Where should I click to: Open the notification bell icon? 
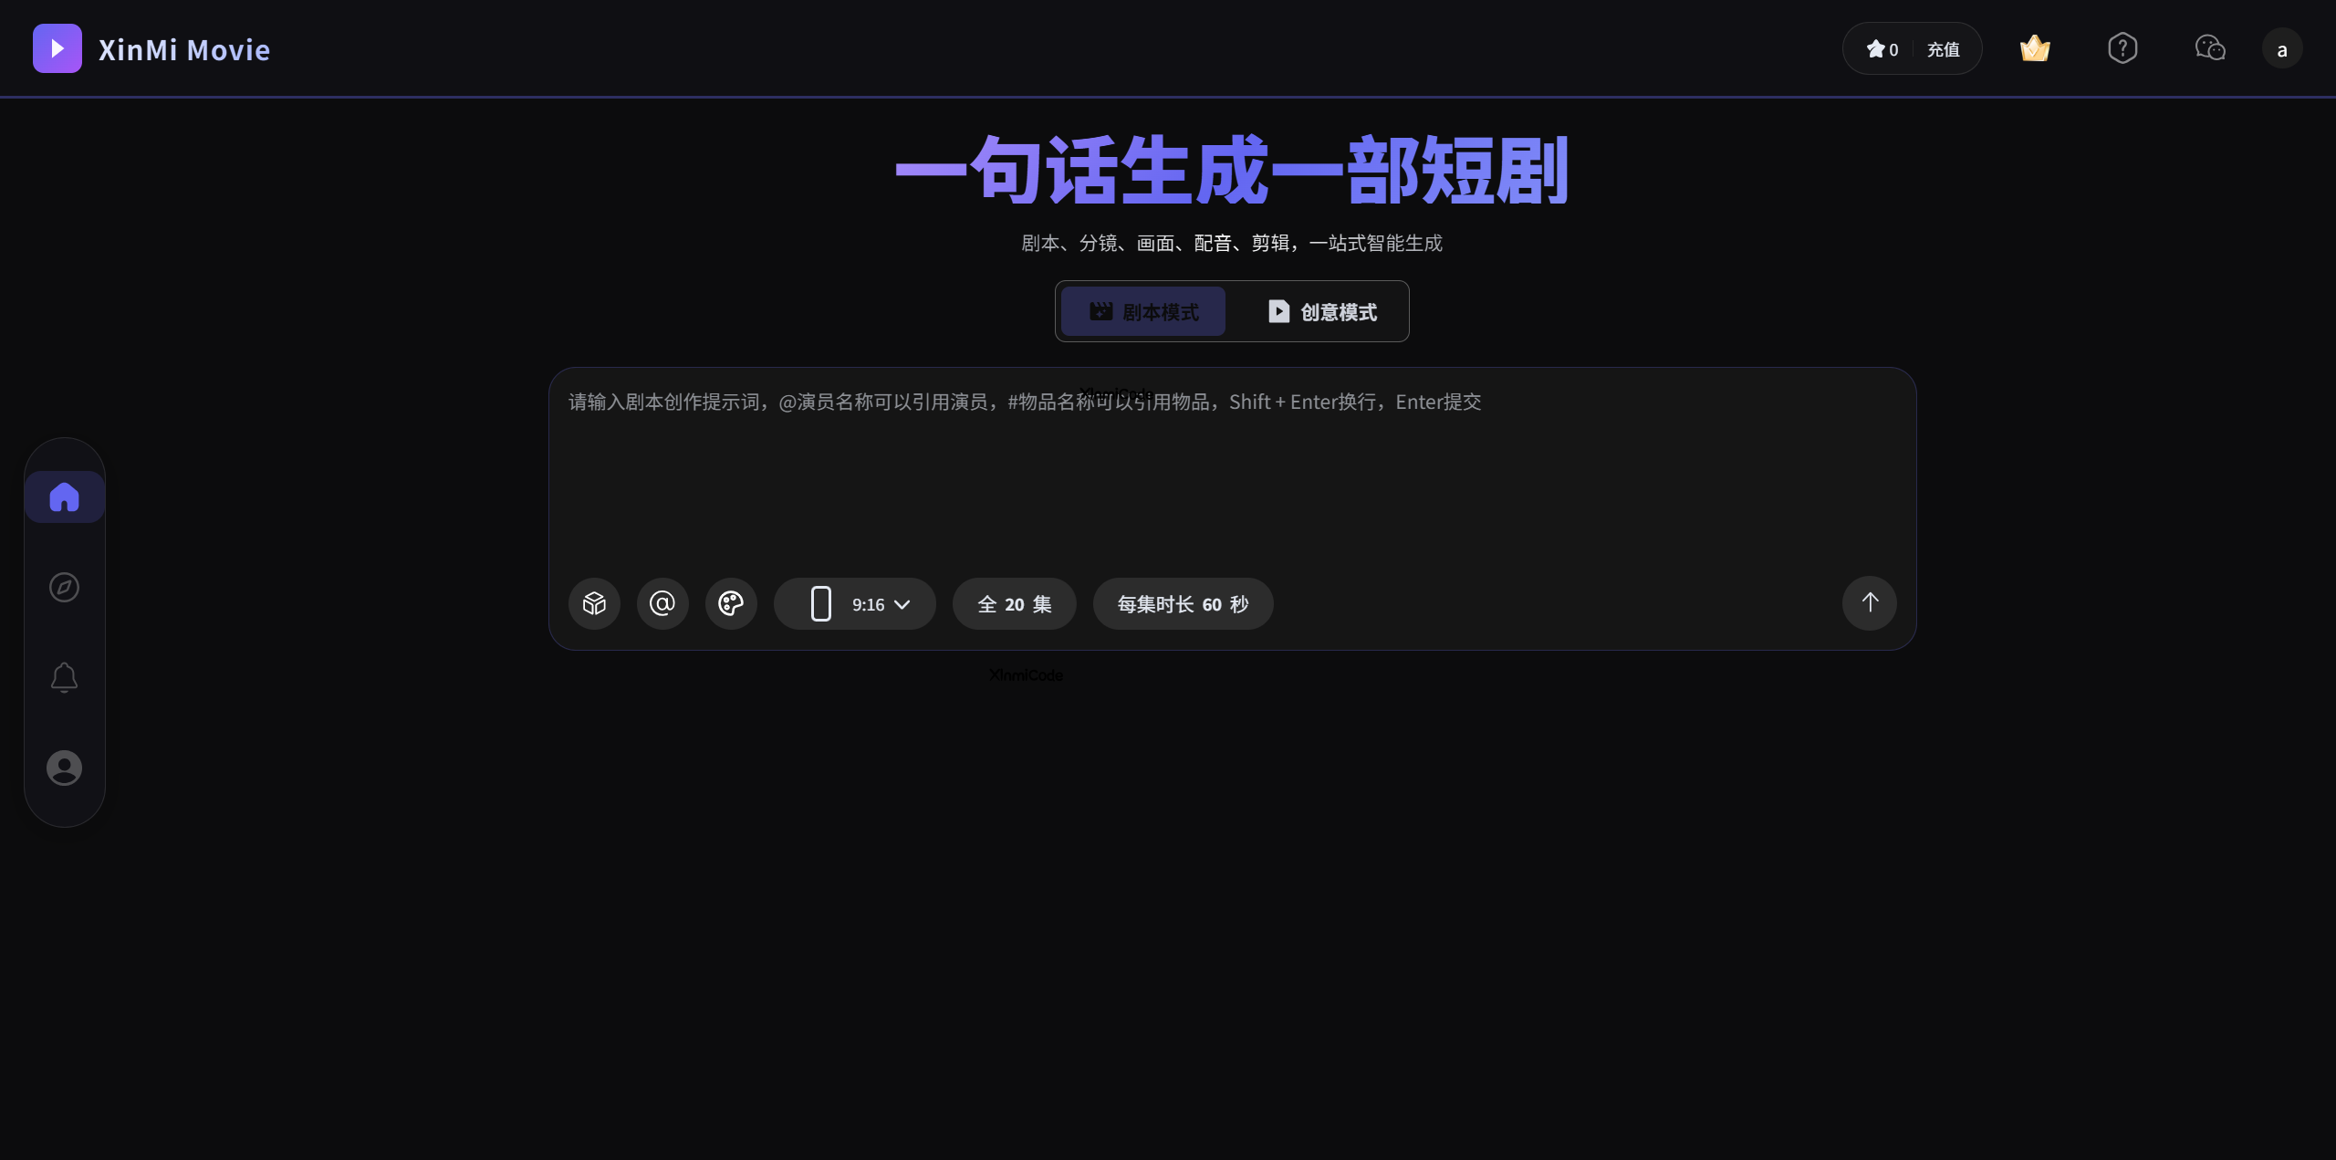point(64,677)
